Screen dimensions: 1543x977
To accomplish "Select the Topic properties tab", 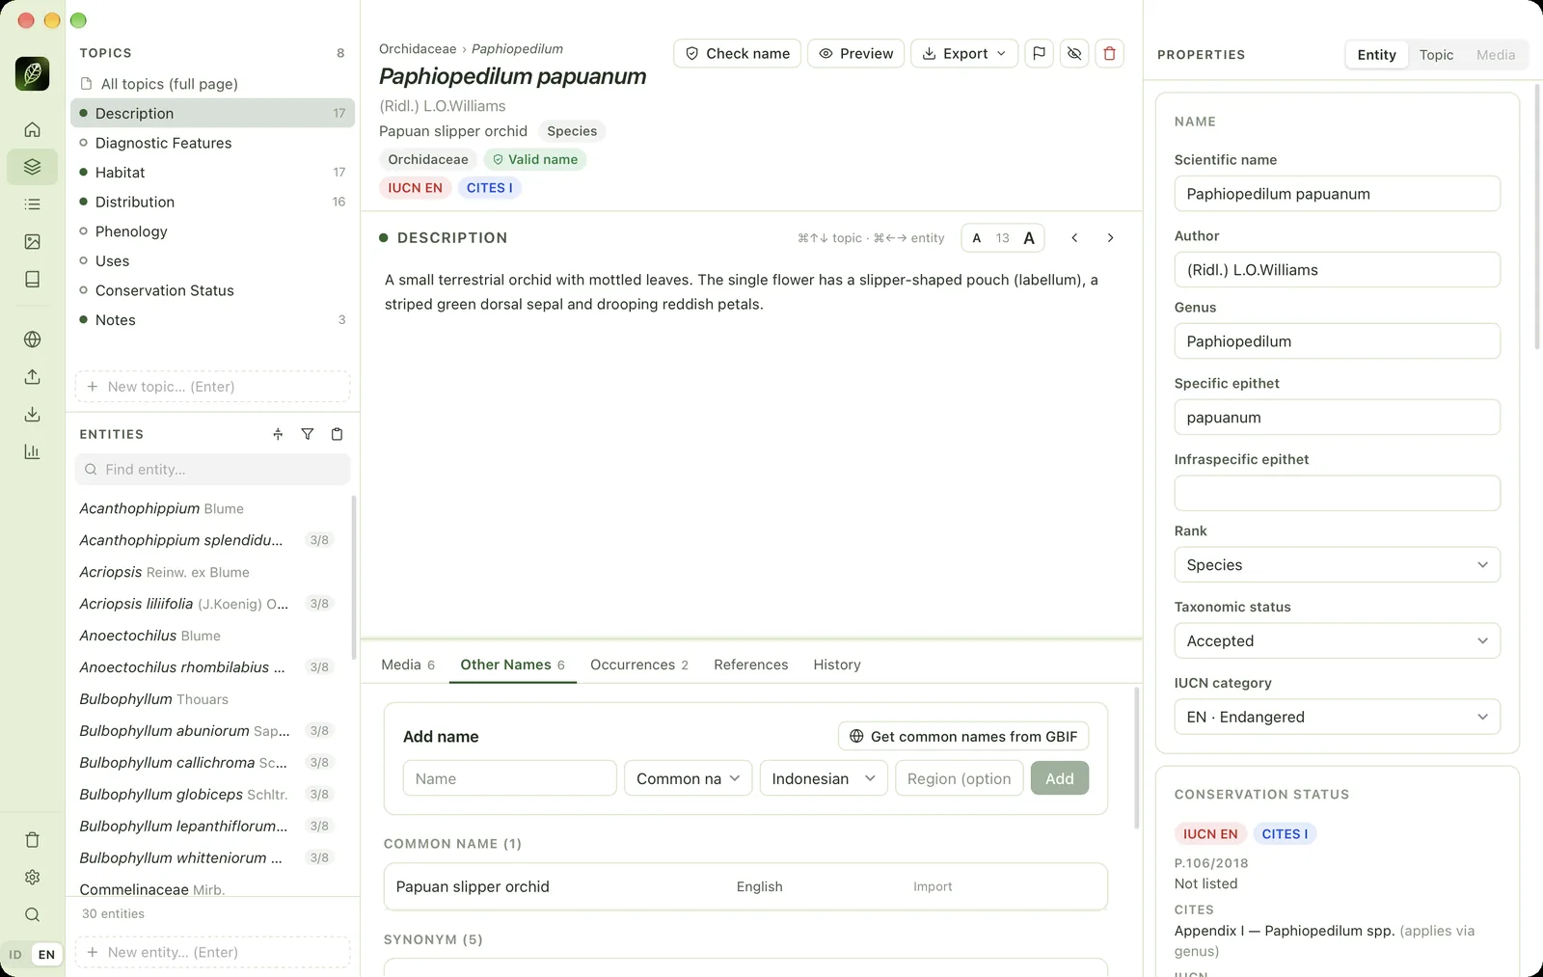I will click(x=1436, y=55).
